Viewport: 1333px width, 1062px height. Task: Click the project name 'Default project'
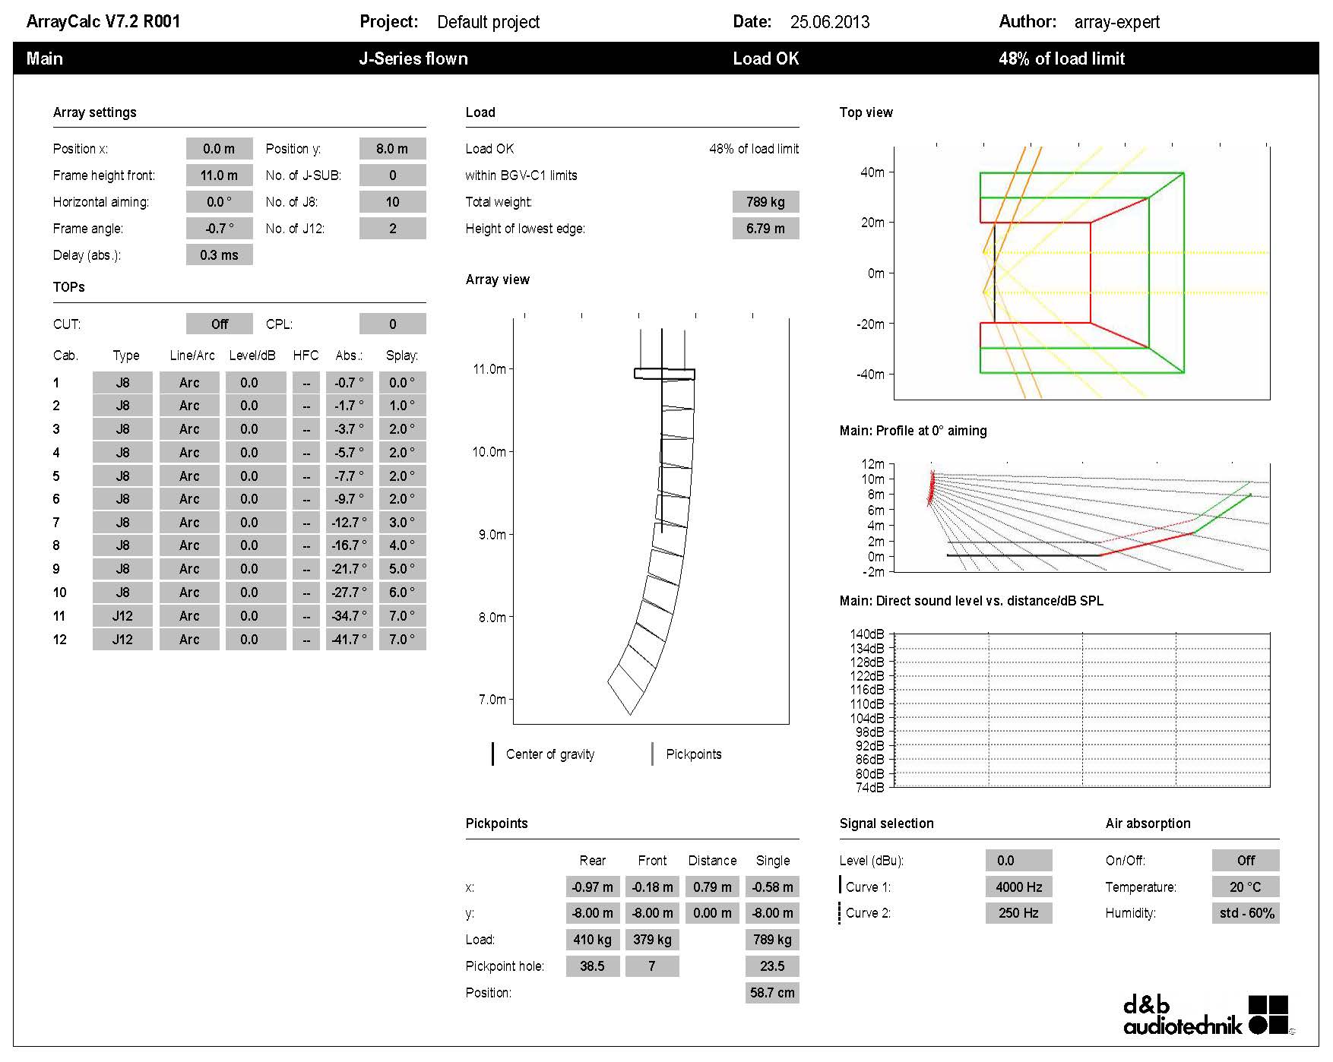[x=489, y=22]
